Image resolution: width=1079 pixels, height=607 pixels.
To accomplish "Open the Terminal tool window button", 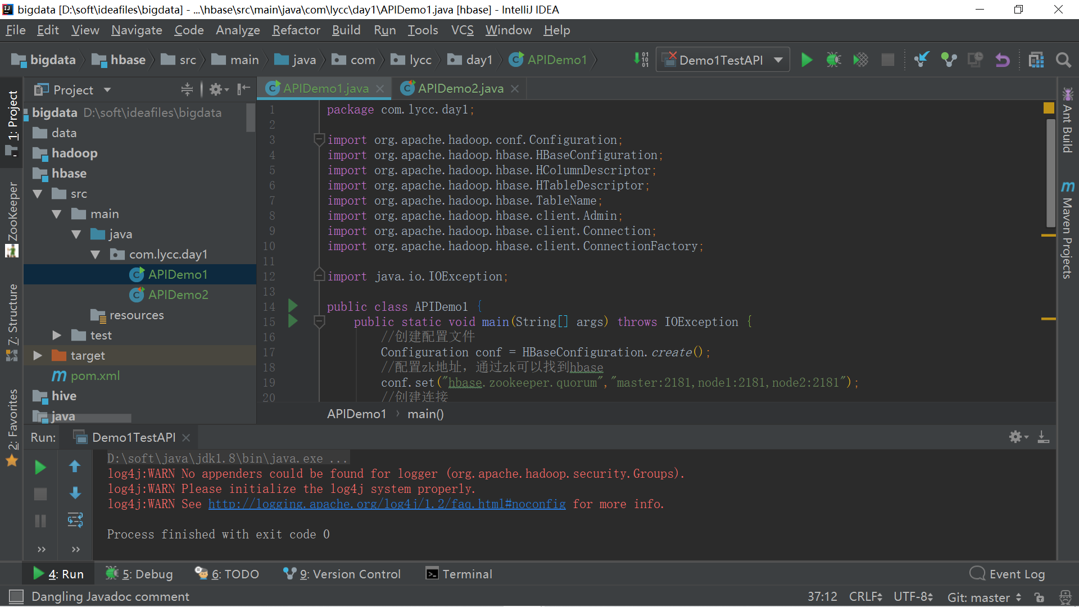I will pyautogui.click(x=459, y=574).
